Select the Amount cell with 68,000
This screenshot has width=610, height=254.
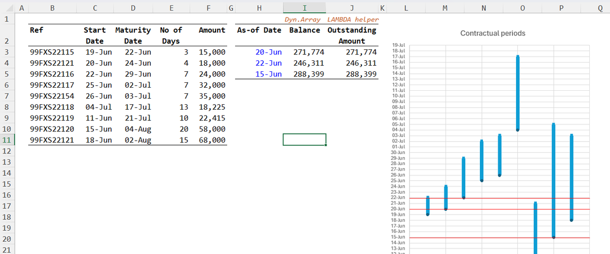(212, 140)
